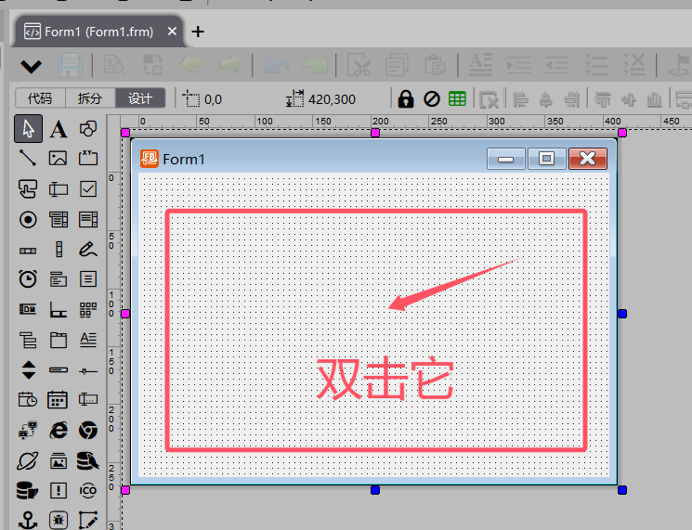
Task: Select the pointer tool in toolbox
Action: [28, 129]
